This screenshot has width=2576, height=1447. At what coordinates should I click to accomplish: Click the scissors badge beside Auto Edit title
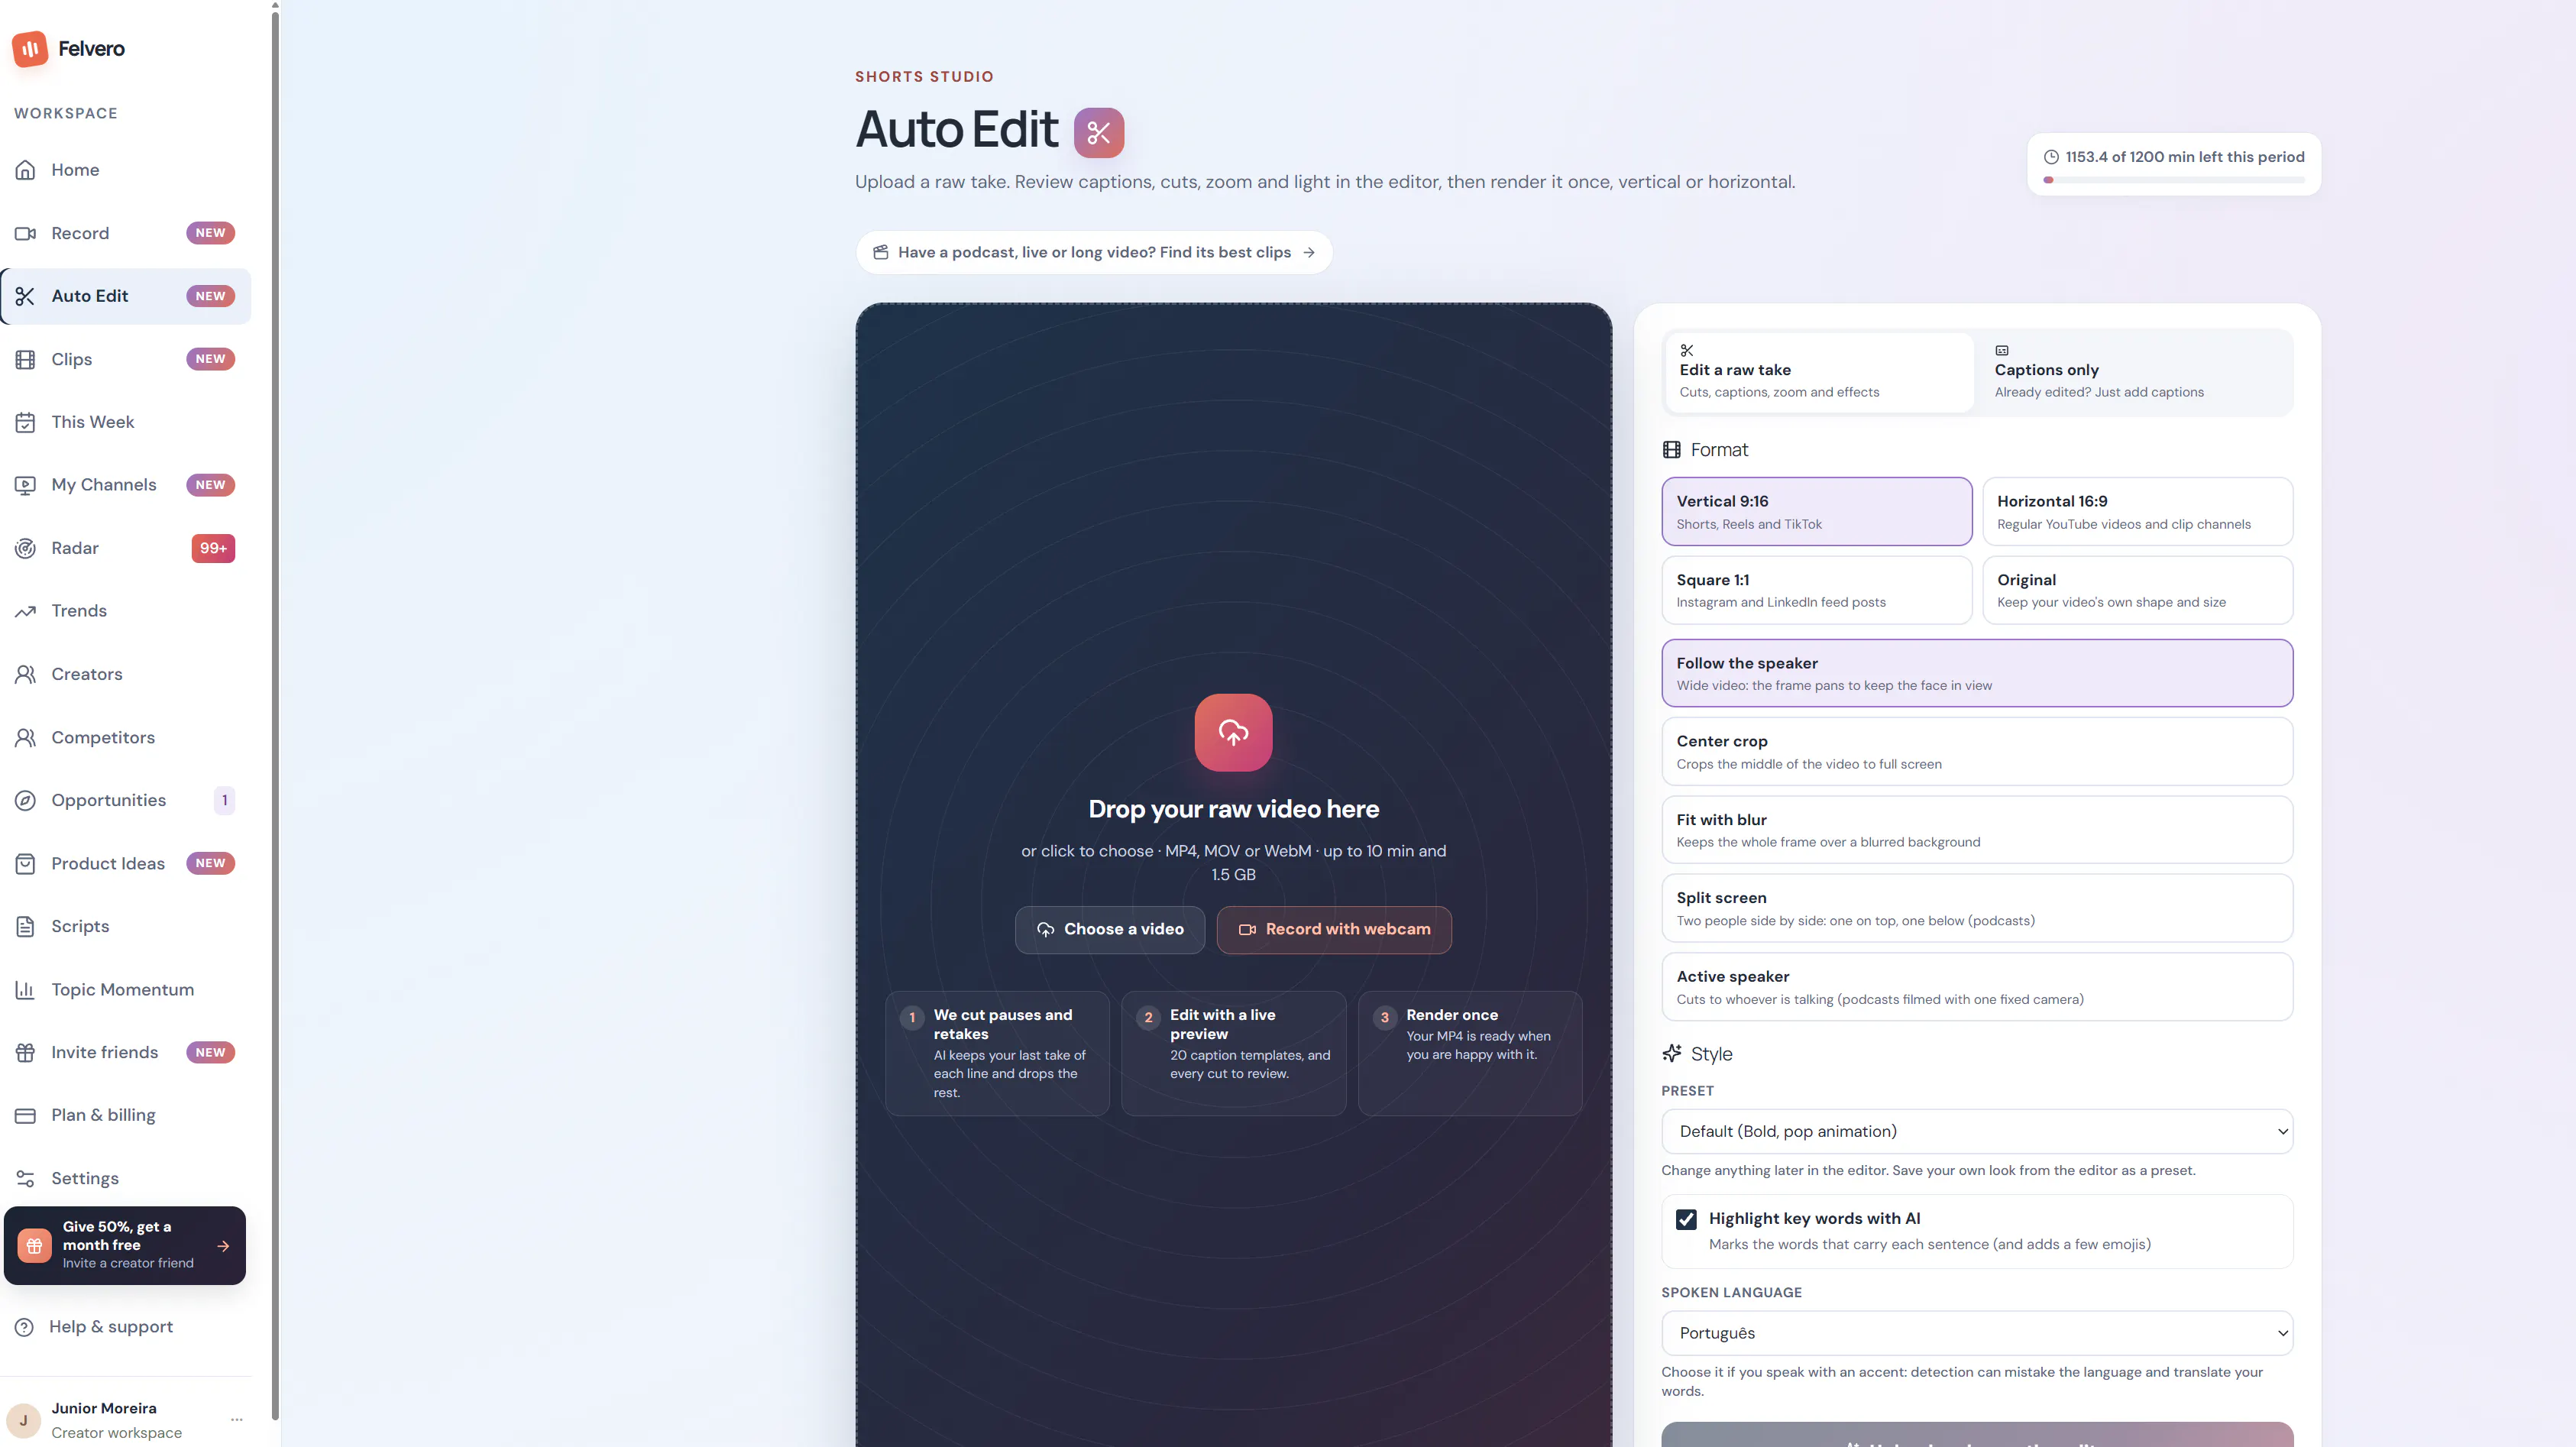click(1099, 132)
